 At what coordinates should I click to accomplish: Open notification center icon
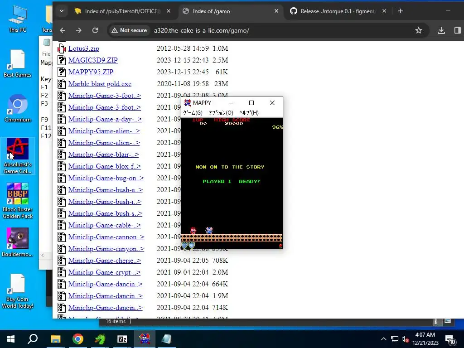pyautogui.click(x=450, y=339)
